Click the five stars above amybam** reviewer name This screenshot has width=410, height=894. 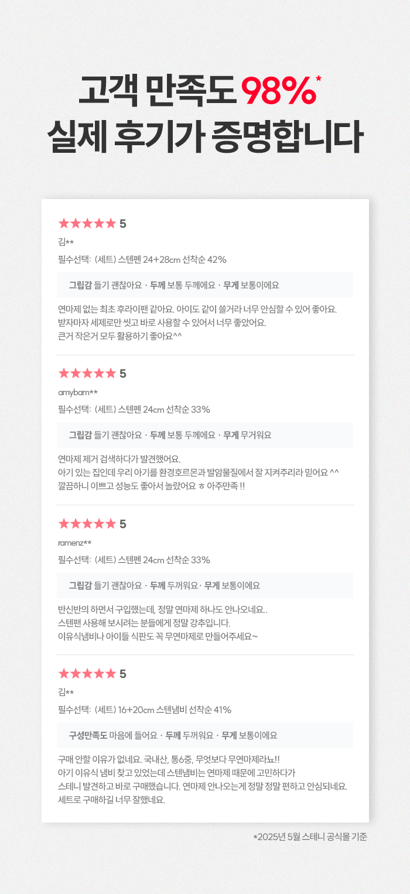[x=87, y=373]
